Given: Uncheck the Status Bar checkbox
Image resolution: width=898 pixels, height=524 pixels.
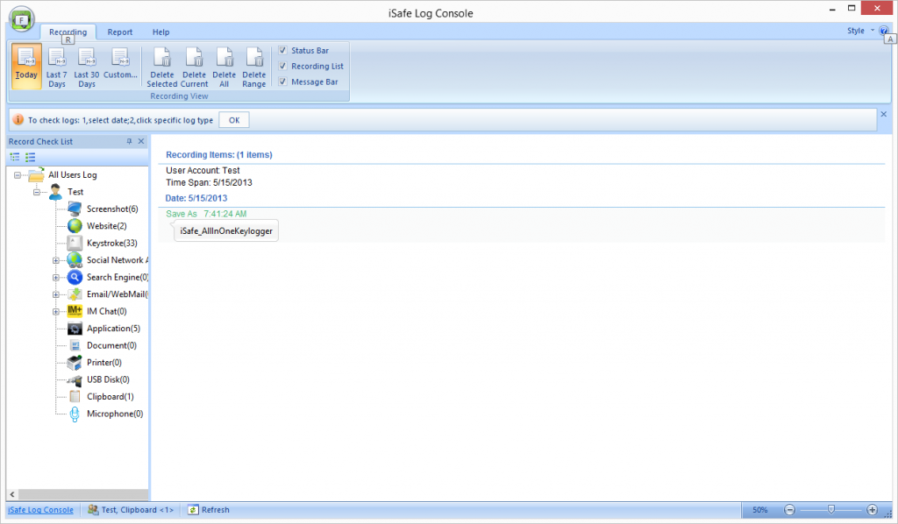Looking at the screenshot, I should [282, 51].
